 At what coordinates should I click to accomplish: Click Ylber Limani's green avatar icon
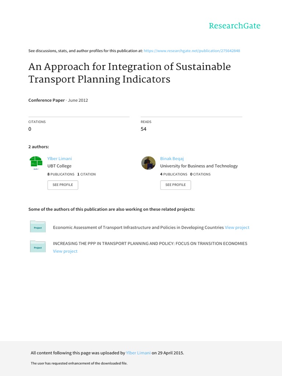36,163
